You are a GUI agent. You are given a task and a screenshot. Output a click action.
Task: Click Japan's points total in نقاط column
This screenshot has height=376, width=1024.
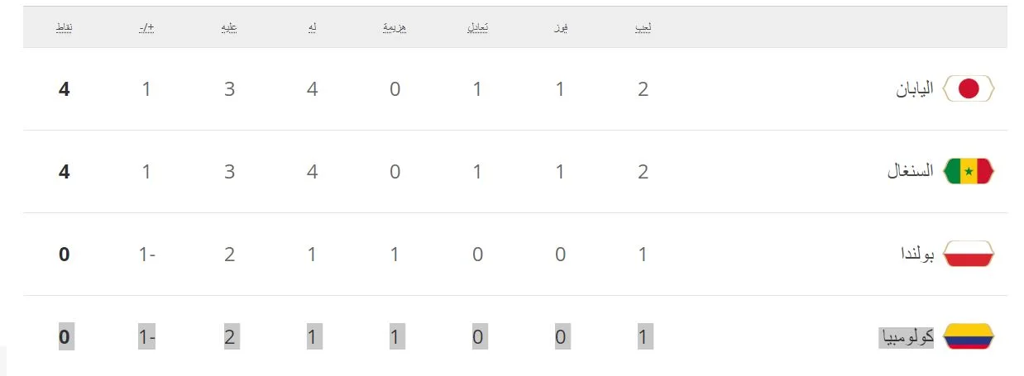64,89
